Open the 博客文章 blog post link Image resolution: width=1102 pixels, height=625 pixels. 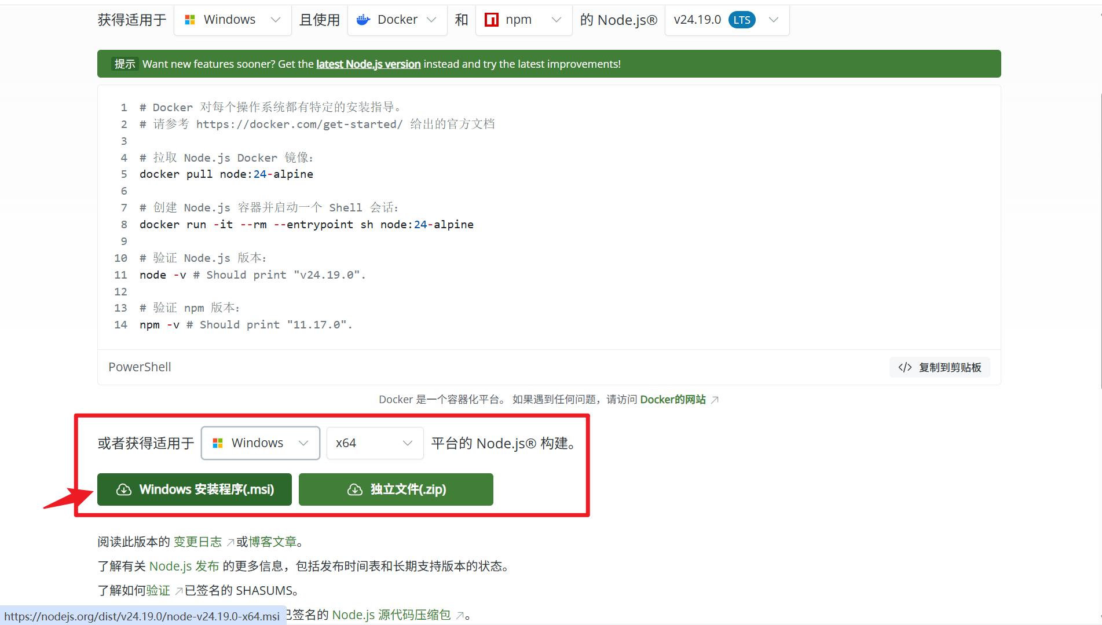coord(273,542)
